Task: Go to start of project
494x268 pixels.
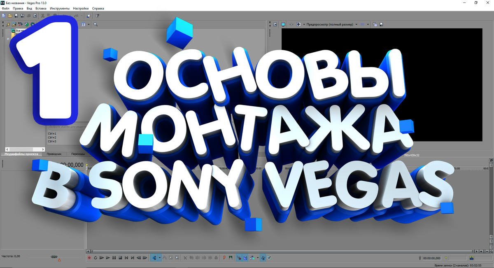Action: (x=126, y=258)
